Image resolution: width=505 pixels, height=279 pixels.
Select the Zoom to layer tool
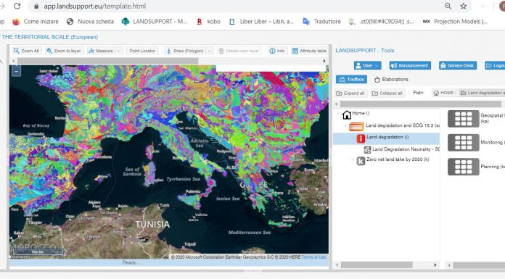click(64, 51)
